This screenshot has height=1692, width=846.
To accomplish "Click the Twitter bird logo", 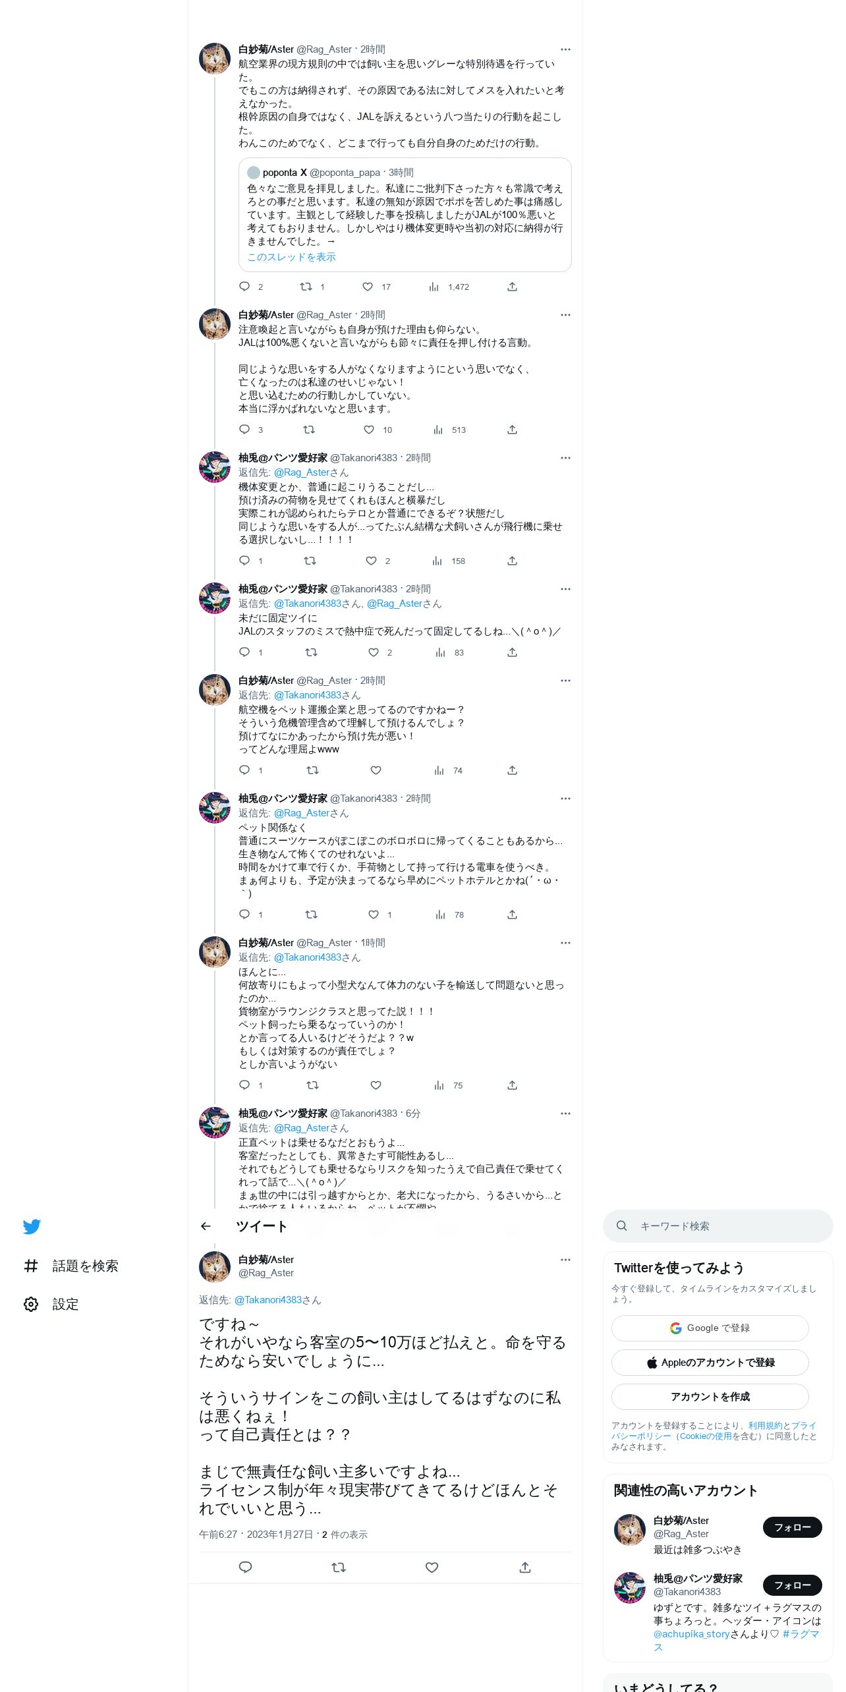I will [x=32, y=1226].
